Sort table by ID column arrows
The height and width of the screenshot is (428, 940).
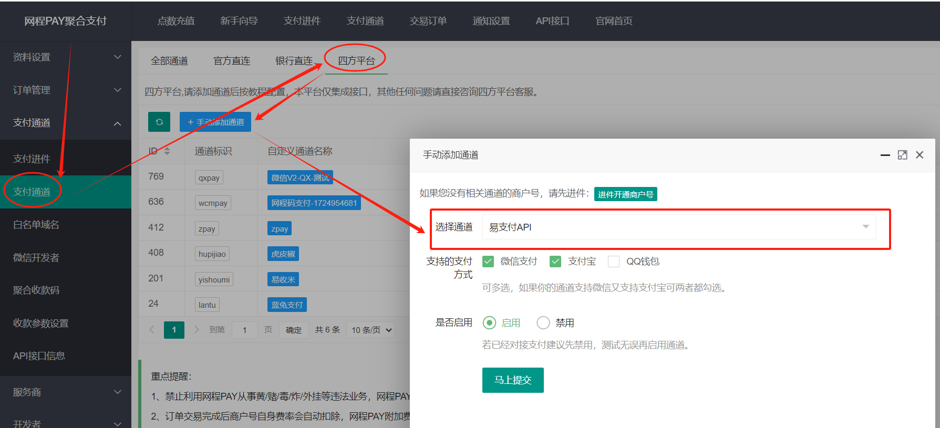[167, 151]
